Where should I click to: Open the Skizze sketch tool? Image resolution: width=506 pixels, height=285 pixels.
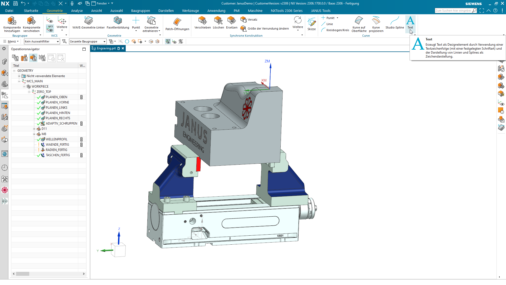pos(312,24)
